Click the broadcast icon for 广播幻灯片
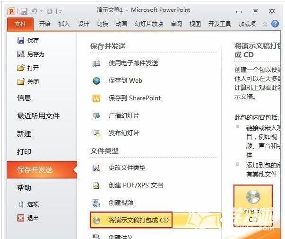Image resolution: width=285 pixels, height=239 pixels. 96,116
